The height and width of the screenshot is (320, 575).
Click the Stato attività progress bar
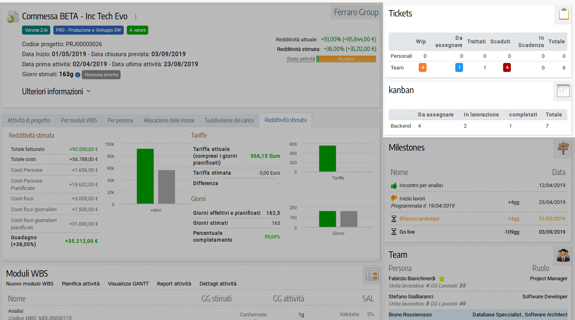346,59
